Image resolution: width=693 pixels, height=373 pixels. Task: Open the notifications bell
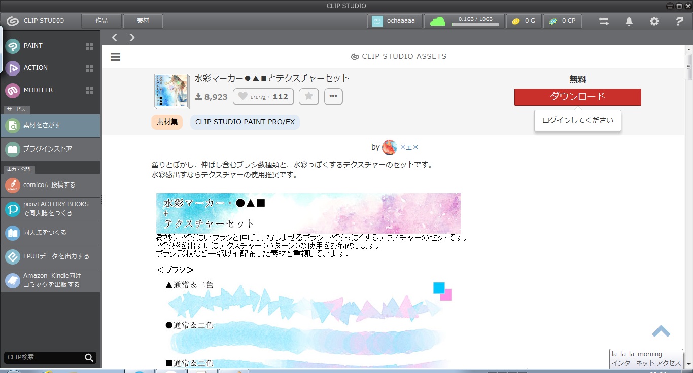[629, 21]
